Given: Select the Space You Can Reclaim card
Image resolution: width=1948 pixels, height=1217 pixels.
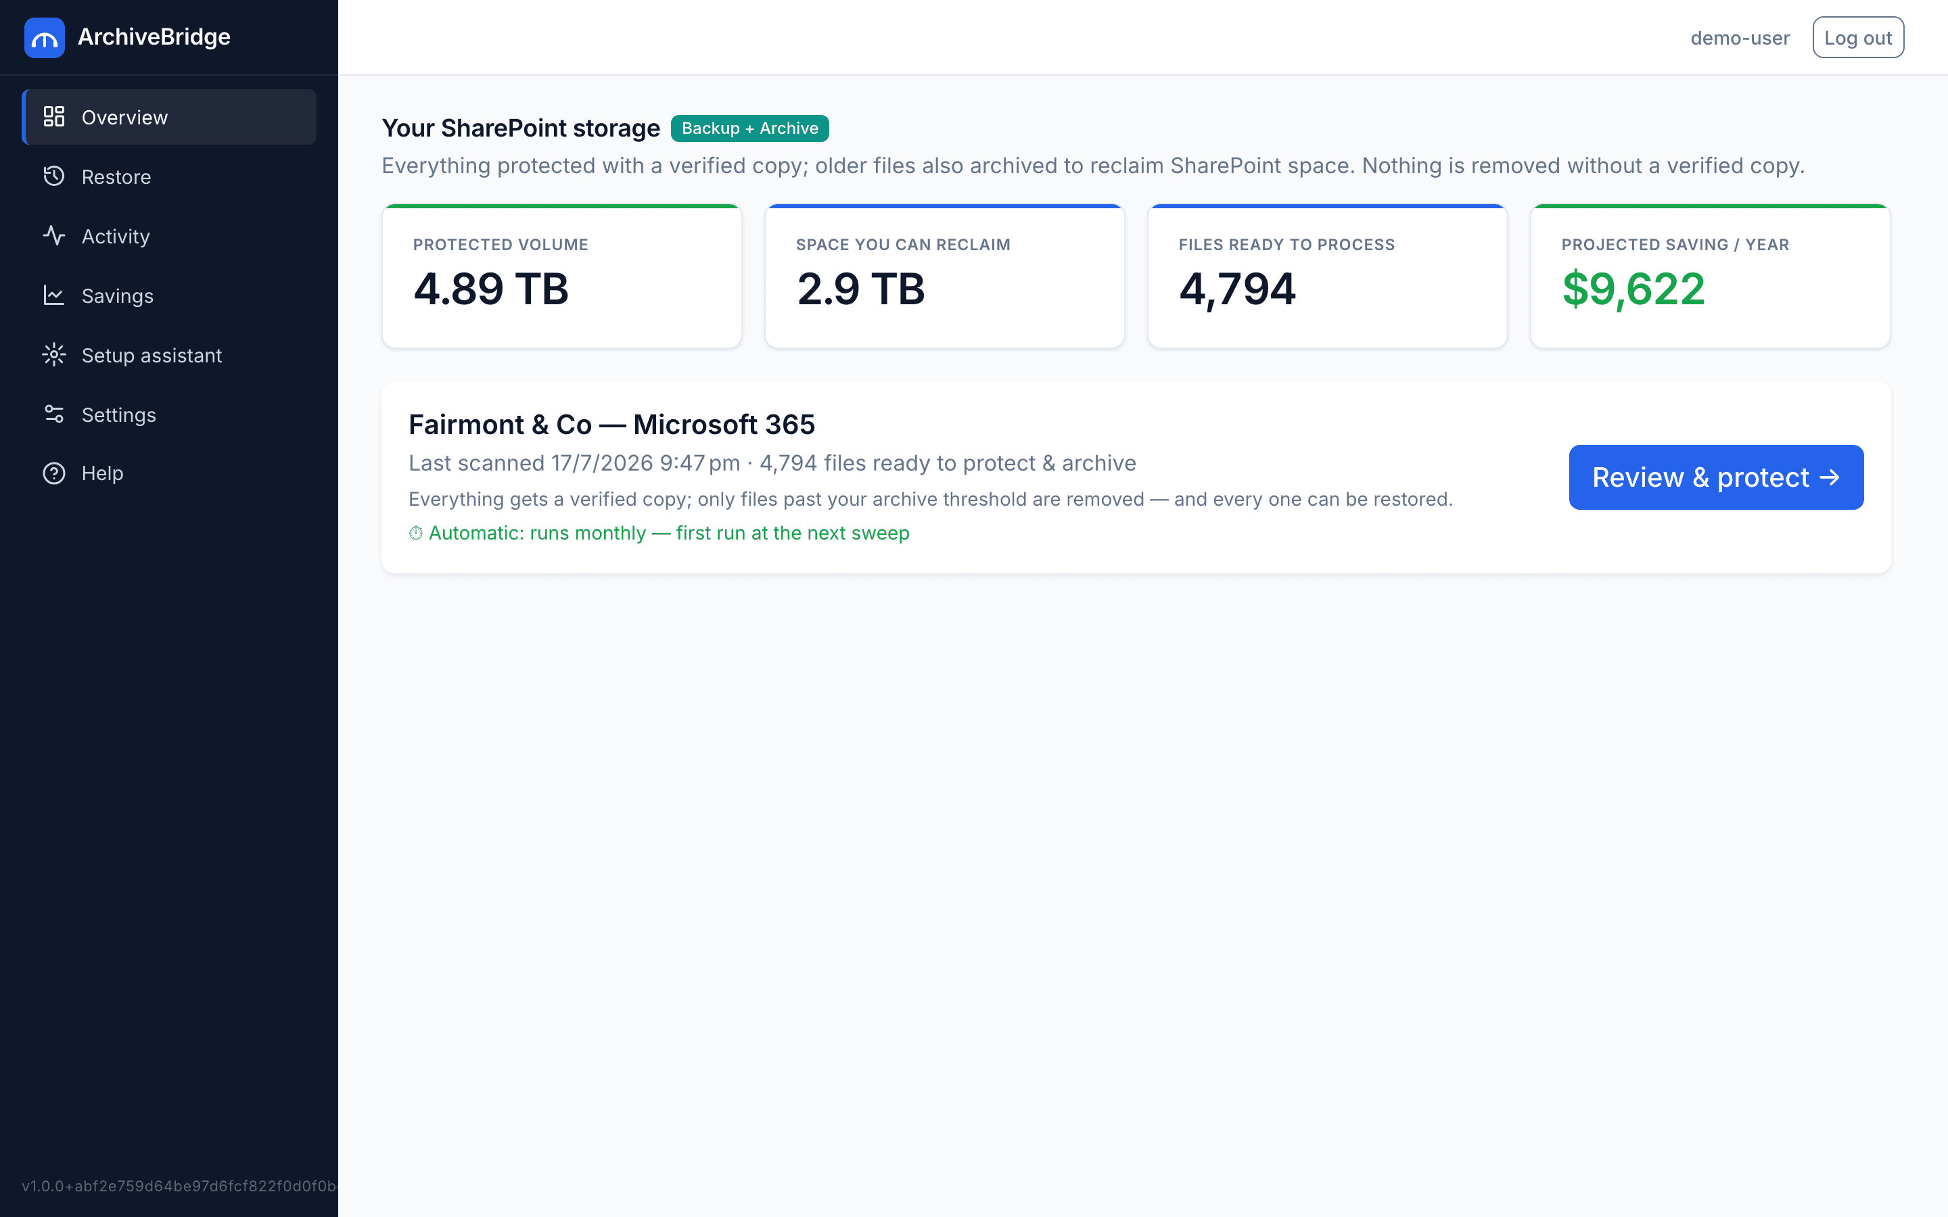Looking at the screenshot, I should (x=944, y=276).
